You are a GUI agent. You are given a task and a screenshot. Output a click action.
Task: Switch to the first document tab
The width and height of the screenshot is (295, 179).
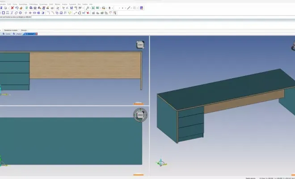coord(7,34)
